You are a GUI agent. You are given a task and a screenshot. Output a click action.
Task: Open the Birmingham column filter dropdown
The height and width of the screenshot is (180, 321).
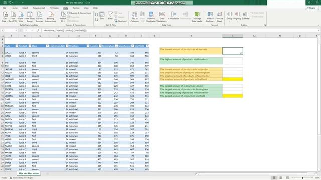coord(116,46)
